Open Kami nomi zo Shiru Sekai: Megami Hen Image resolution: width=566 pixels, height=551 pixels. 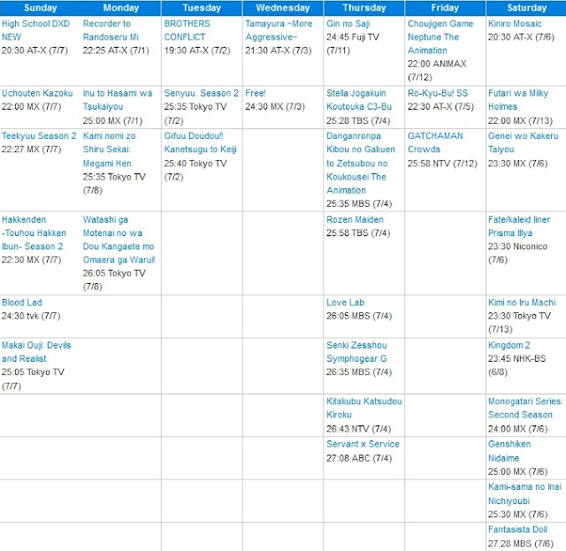[109, 149]
